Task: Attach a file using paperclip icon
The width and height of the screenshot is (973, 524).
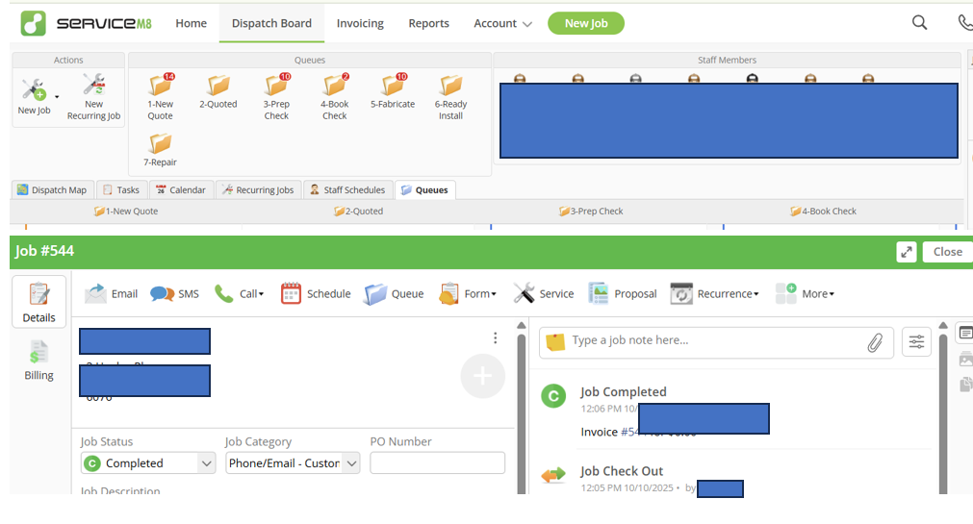Action: pyautogui.click(x=875, y=341)
